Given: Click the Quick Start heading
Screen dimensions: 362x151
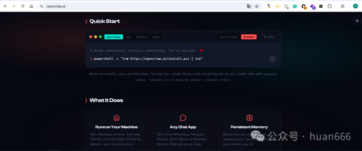Looking at the screenshot, I should tap(105, 21).
